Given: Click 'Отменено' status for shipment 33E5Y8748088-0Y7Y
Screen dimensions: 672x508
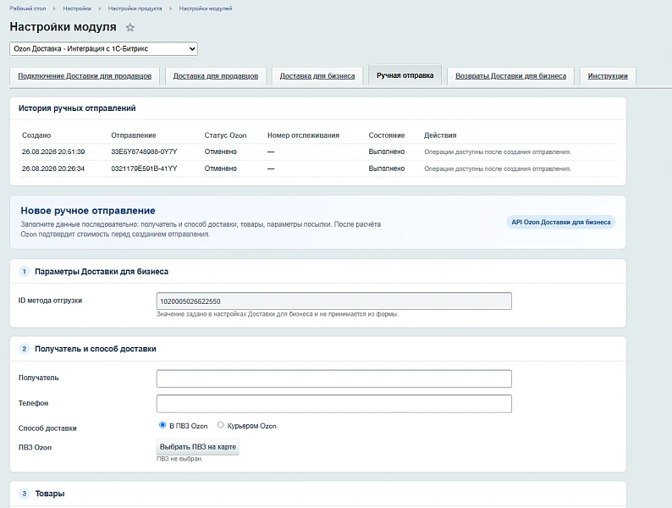Looking at the screenshot, I should pyautogui.click(x=220, y=152).
